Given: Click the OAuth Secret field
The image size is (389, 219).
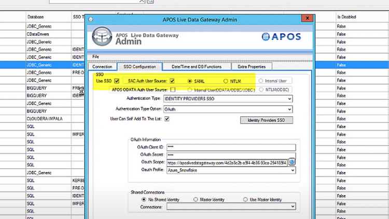Looking at the screenshot, I should click(231, 155).
